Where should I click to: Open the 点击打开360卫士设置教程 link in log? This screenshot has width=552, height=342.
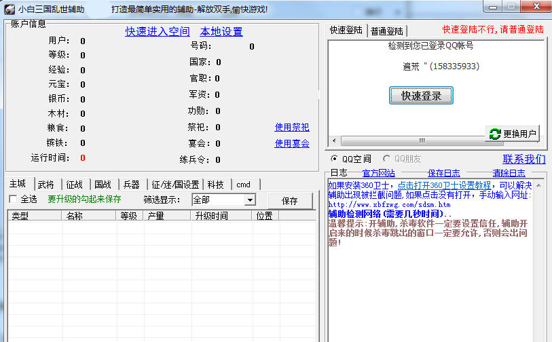click(444, 185)
